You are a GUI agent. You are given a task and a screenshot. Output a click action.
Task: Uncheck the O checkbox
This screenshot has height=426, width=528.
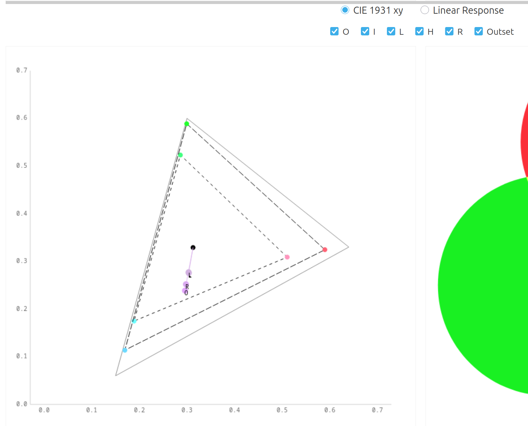334,31
